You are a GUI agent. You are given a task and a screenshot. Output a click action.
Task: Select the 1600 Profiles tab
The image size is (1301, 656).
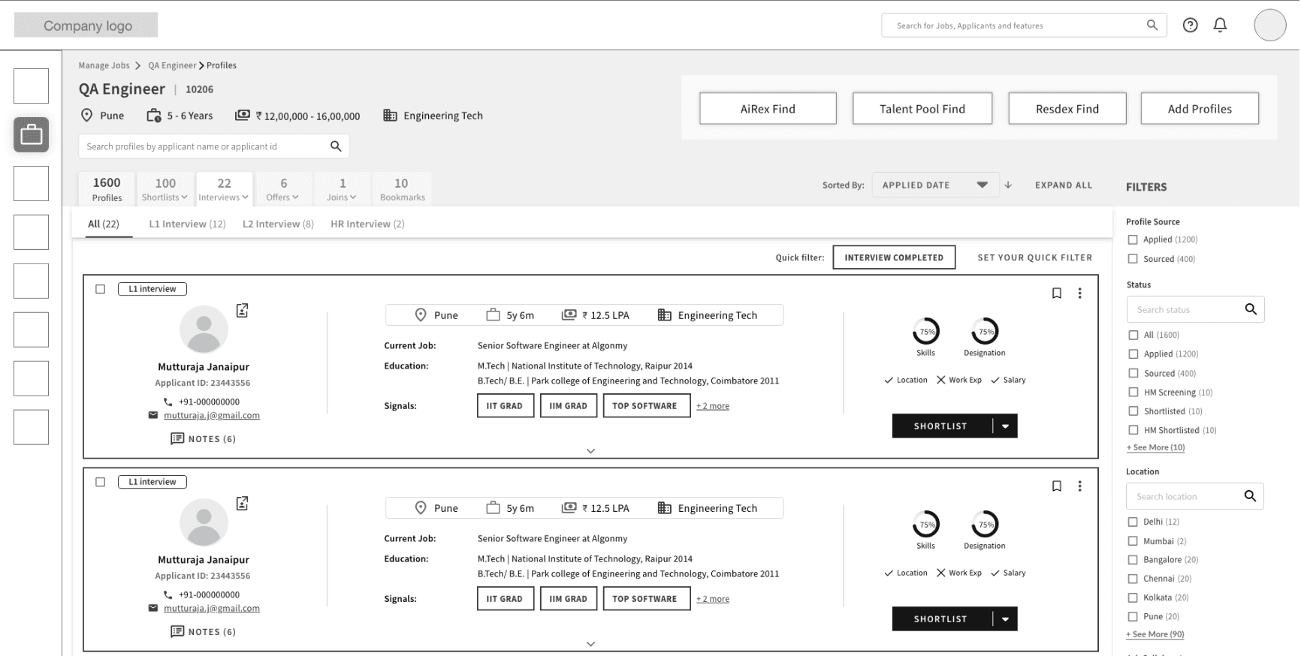[x=107, y=188]
